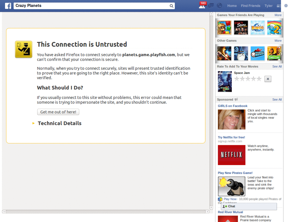Click the Play Now link
Screen dimensions: 296x222
click(x=230, y=199)
